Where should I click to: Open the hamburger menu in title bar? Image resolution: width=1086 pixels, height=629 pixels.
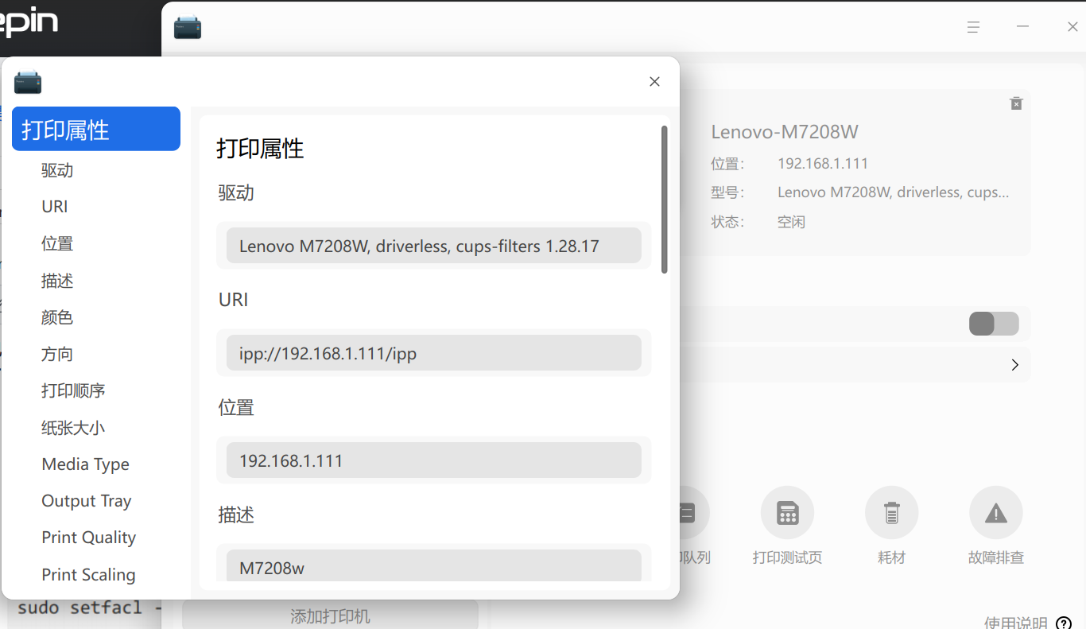tap(973, 27)
